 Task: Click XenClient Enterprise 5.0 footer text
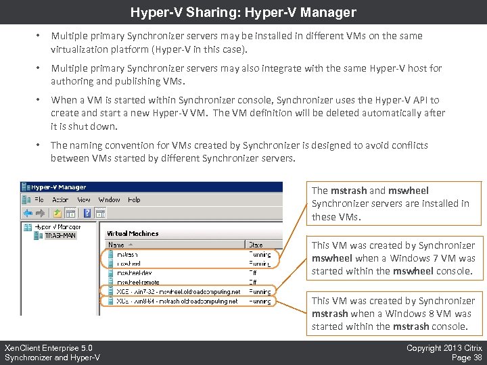pos(49,348)
